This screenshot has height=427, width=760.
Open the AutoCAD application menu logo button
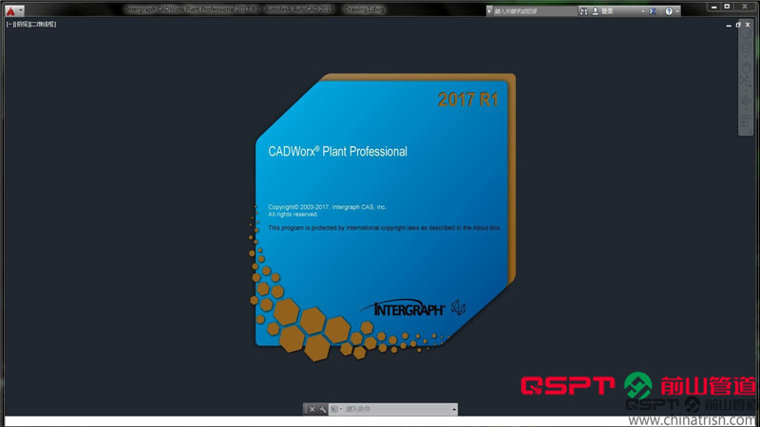(10, 10)
